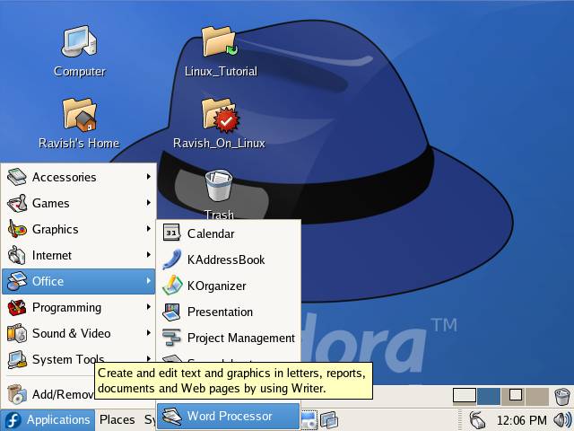Click the Applications menu button

[x=48, y=419]
